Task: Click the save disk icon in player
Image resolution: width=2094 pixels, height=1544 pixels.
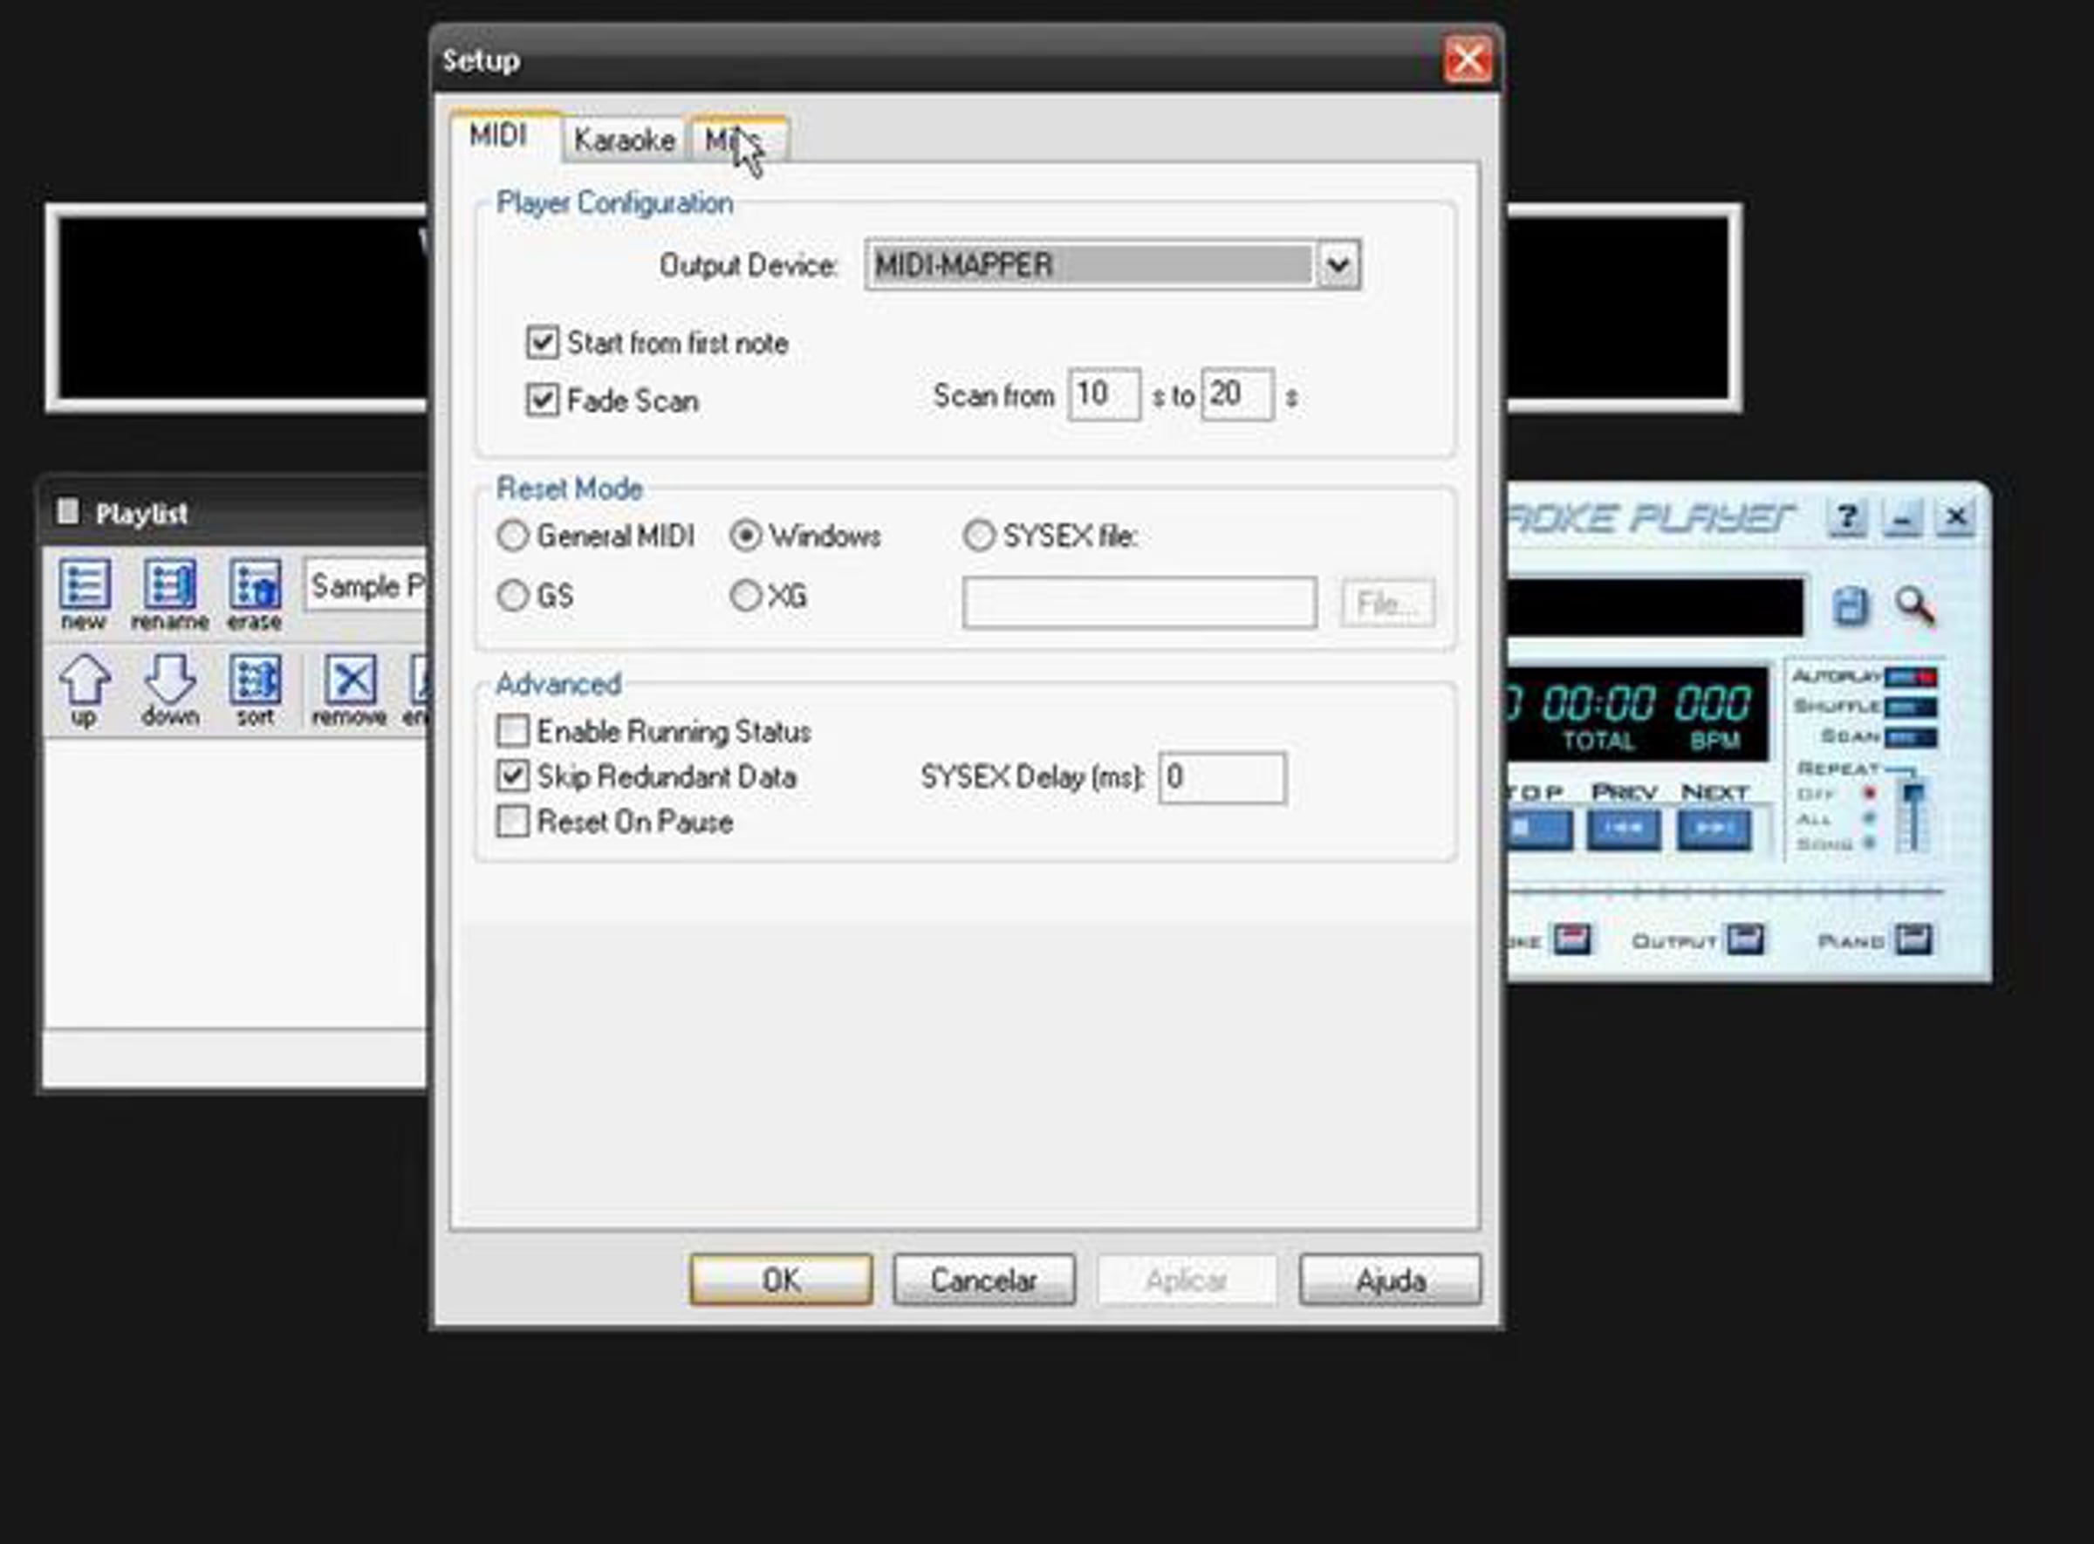Action: click(x=1850, y=606)
